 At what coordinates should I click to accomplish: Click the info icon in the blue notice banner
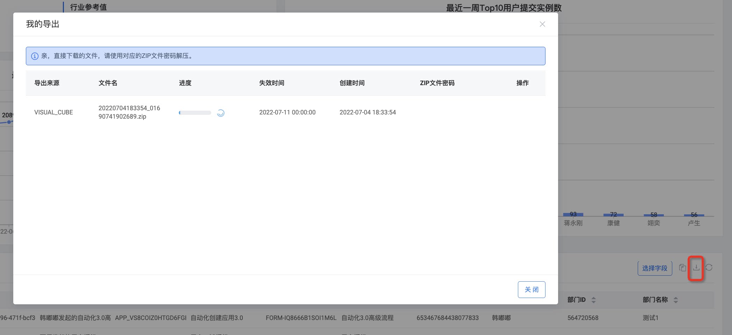(x=35, y=56)
